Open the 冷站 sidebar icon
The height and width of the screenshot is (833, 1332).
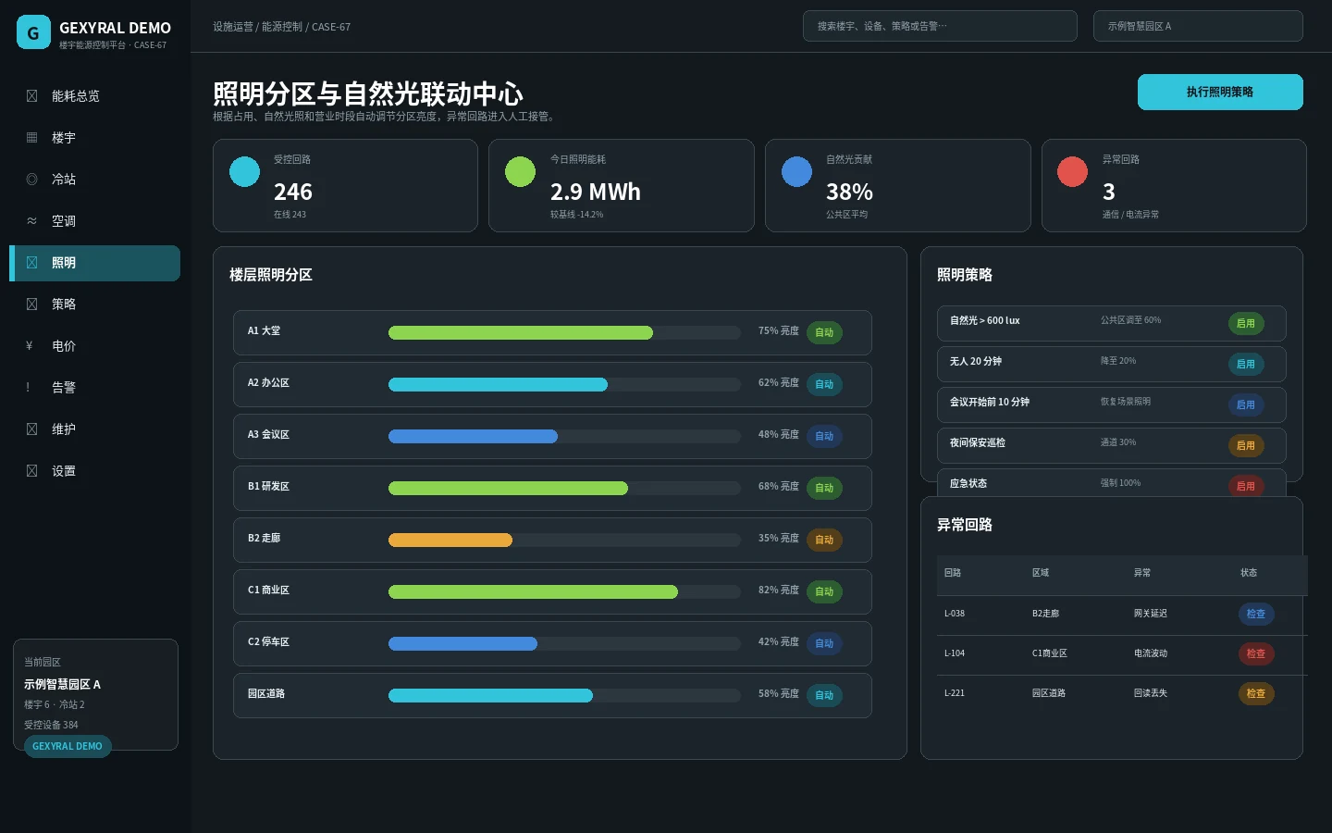coord(31,180)
